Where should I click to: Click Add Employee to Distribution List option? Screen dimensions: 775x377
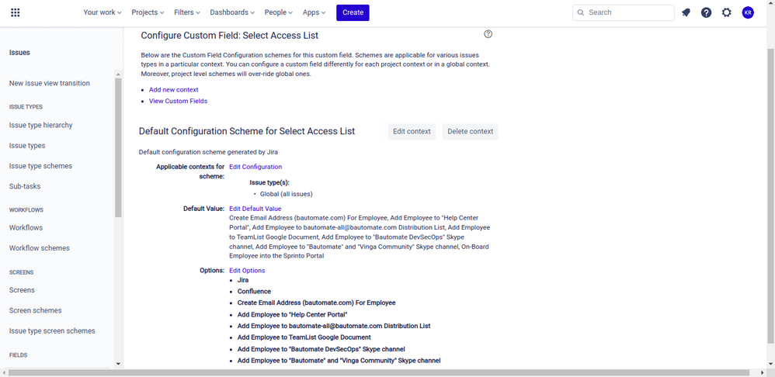tap(334, 326)
